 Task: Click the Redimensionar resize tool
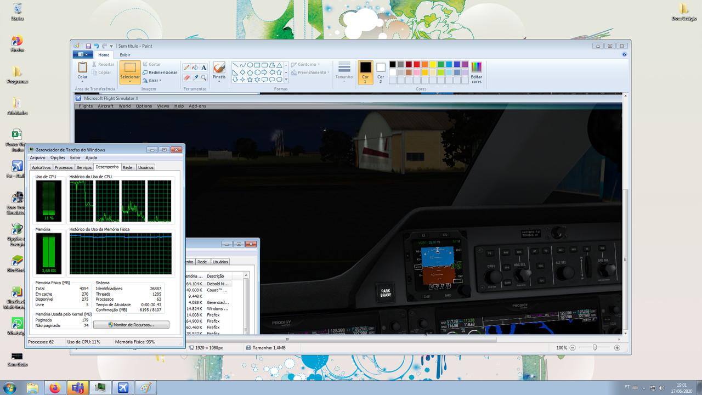coord(160,72)
